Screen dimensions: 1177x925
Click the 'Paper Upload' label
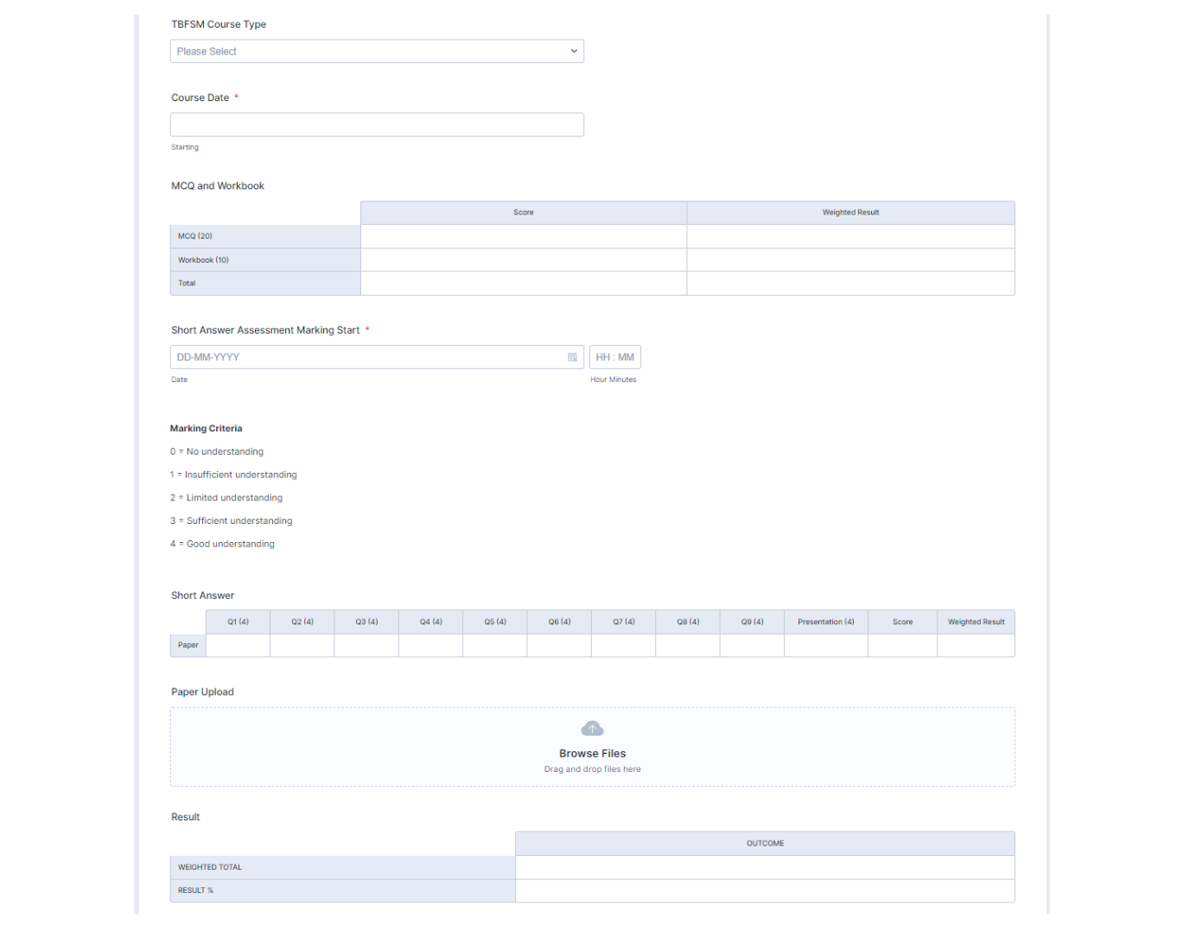pyautogui.click(x=202, y=692)
